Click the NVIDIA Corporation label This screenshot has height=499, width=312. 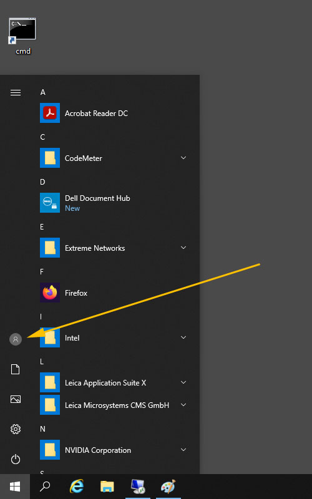click(98, 450)
